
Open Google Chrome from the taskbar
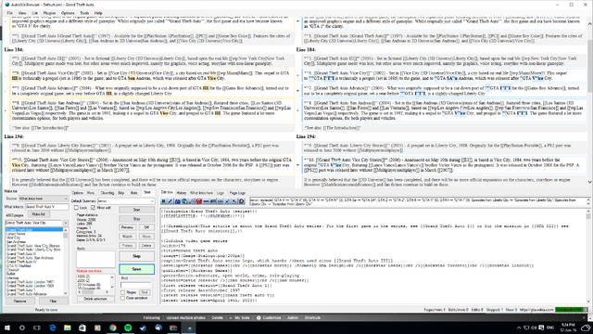113,328
